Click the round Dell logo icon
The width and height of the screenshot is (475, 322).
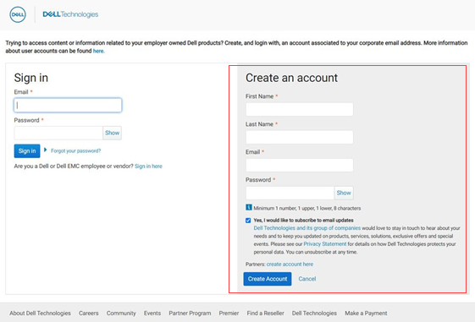pyautogui.click(x=18, y=14)
